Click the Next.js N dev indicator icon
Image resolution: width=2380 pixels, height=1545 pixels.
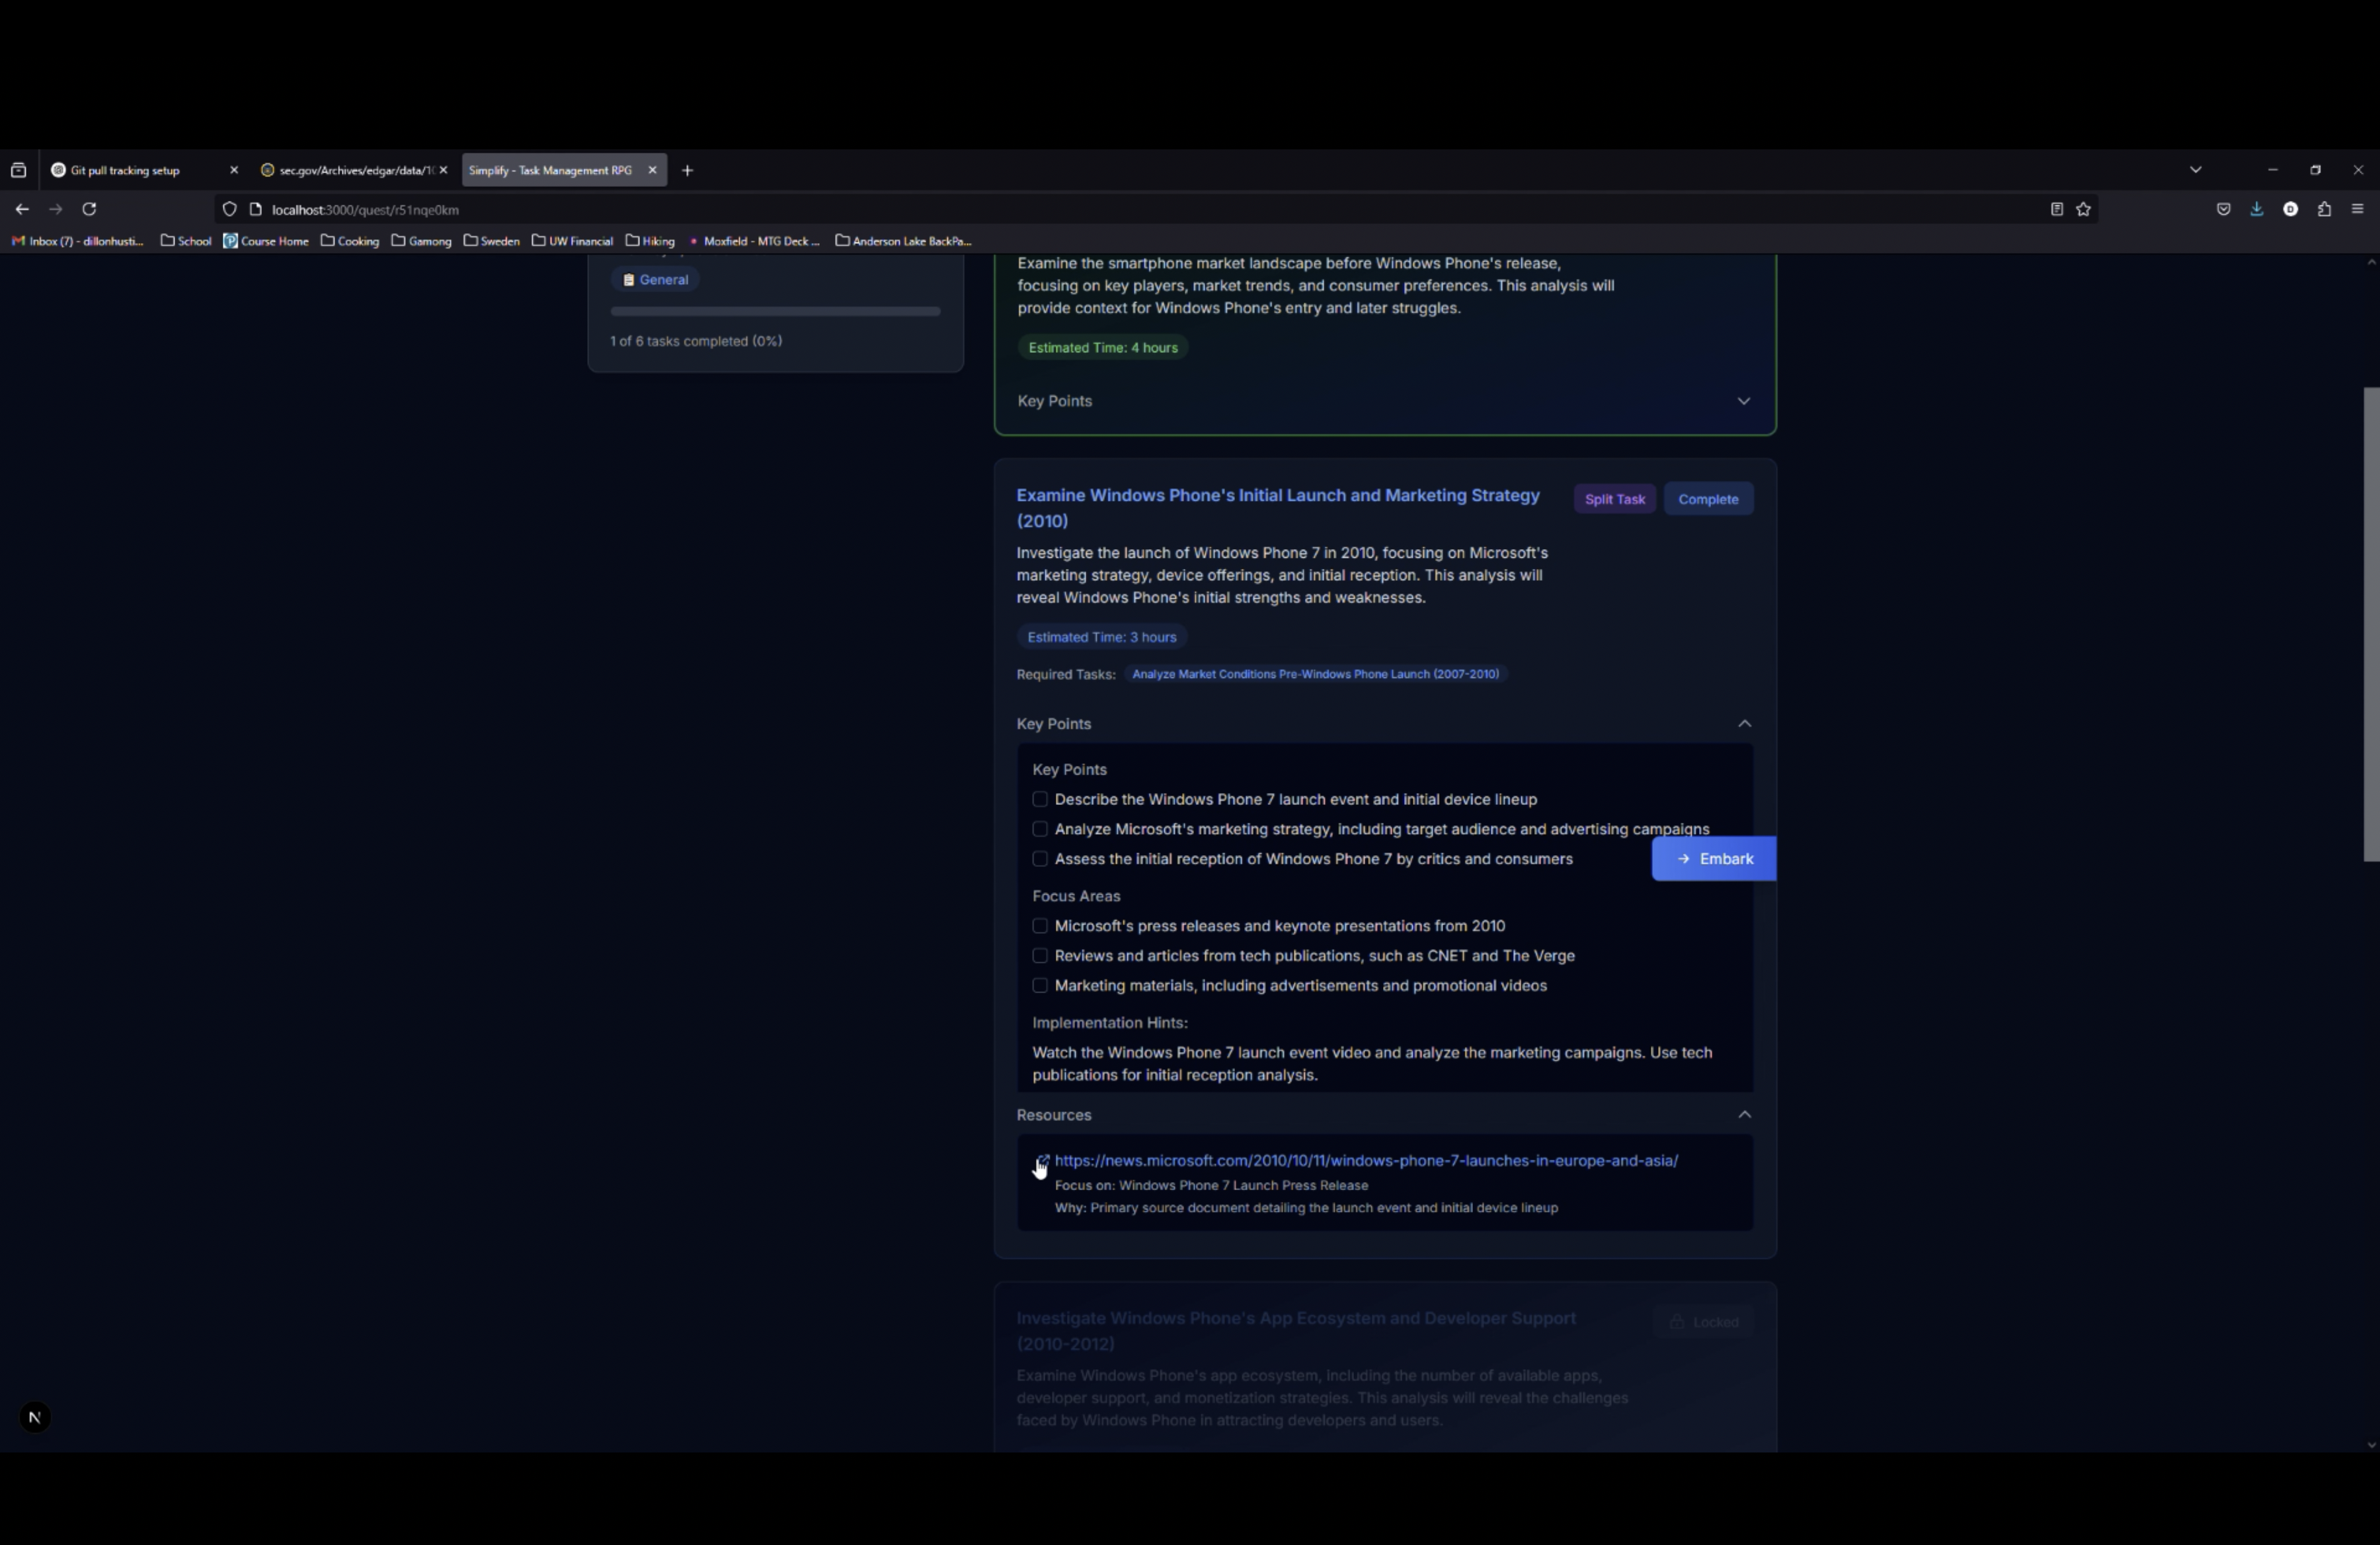34,1417
